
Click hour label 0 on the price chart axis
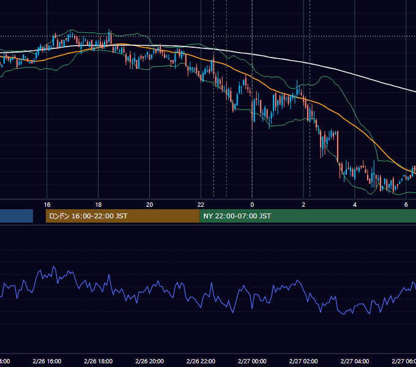[x=252, y=204]
